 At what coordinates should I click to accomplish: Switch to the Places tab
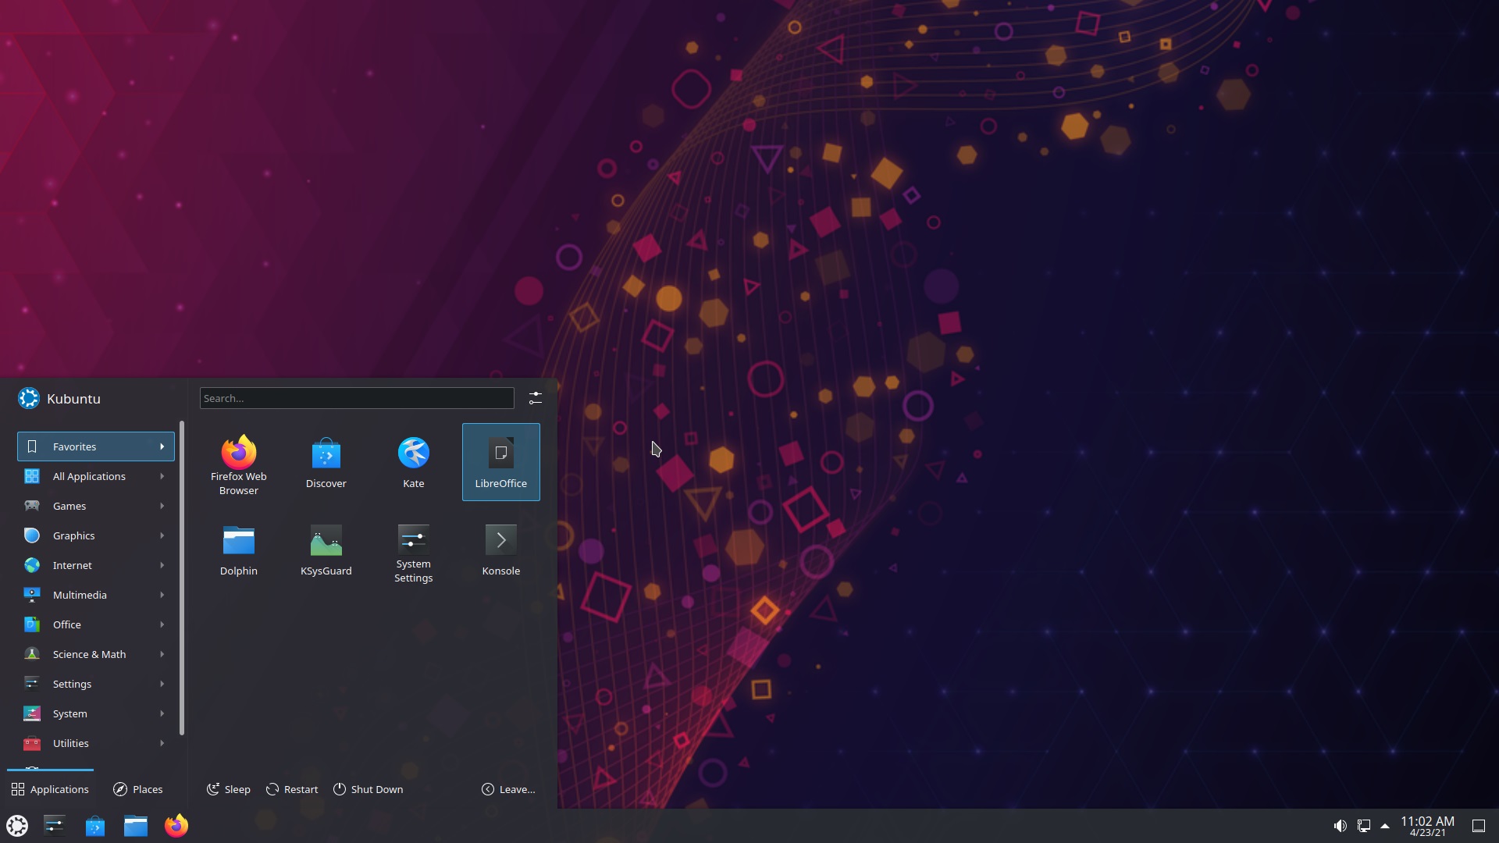pos(138,789)
